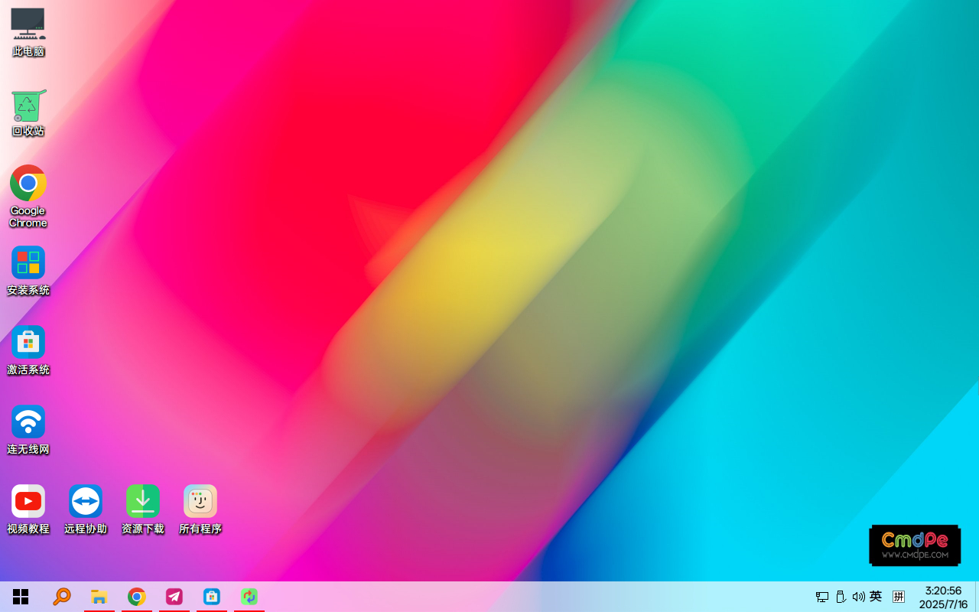Click the green refresh arrows taskbar icon
This screenshot has height=612, width=979.
pos(249,597)
